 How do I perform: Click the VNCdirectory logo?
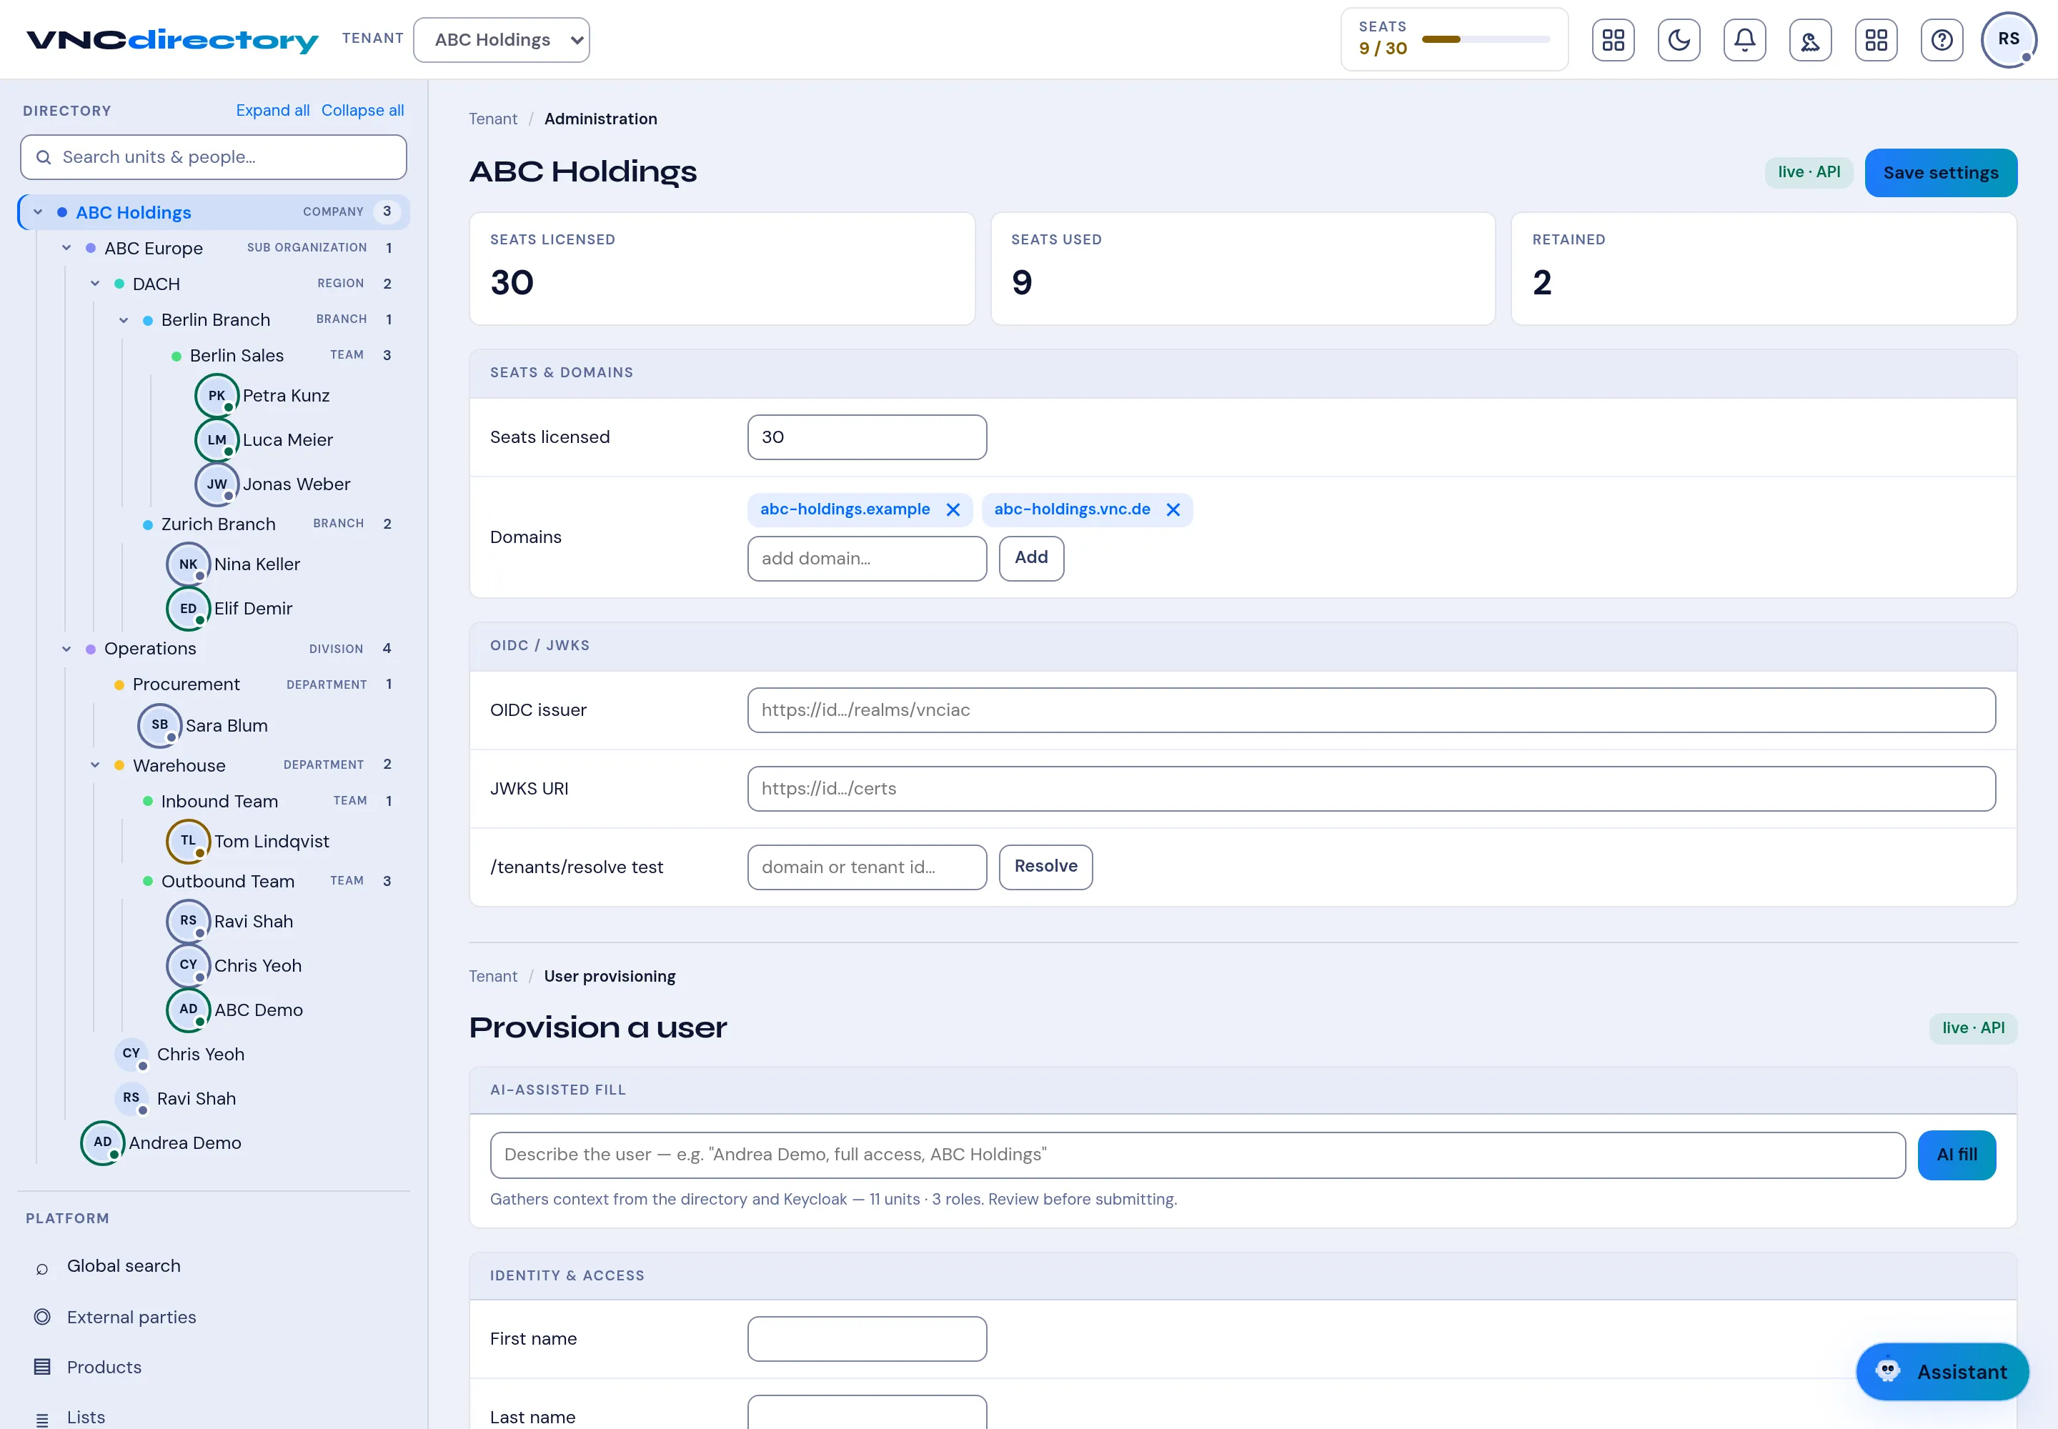(x=172, y=40)
